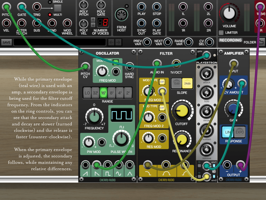Switch amplifier response to EXPO

pyautogui.click(x=240, y=132)
